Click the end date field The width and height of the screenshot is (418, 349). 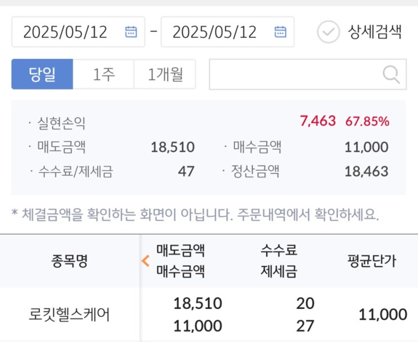(x=215, y=32)
